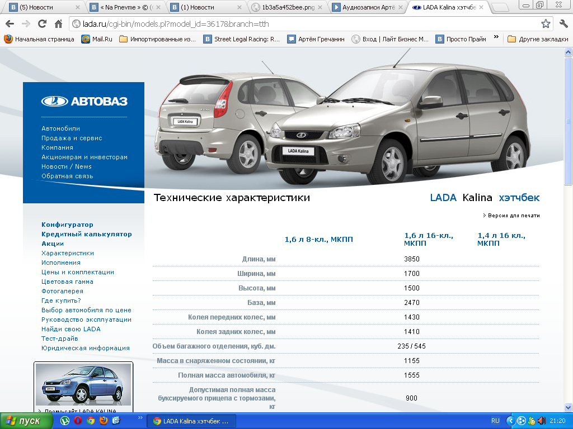Click the vertical scrollbar thumb
573x429 pixels.
(x=569, y=121)
